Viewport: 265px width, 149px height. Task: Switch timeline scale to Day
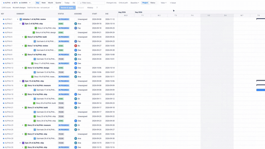click(x=38, y=3)
